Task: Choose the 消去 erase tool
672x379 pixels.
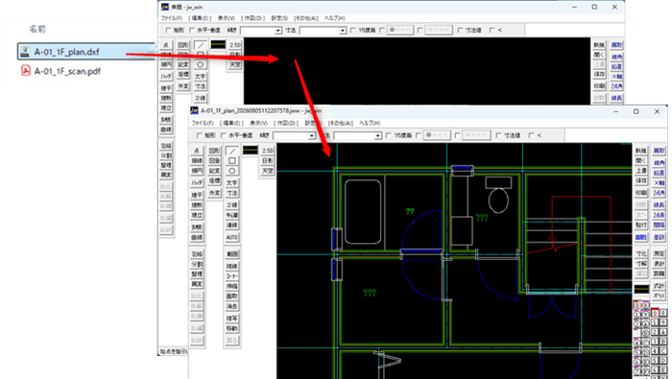Action: 232,307
